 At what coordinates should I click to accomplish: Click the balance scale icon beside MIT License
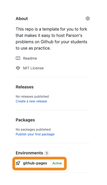(x=18, y=68)
